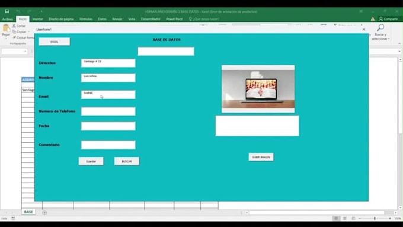
Task: Click the Compartir button
Action: pos(388,19)
